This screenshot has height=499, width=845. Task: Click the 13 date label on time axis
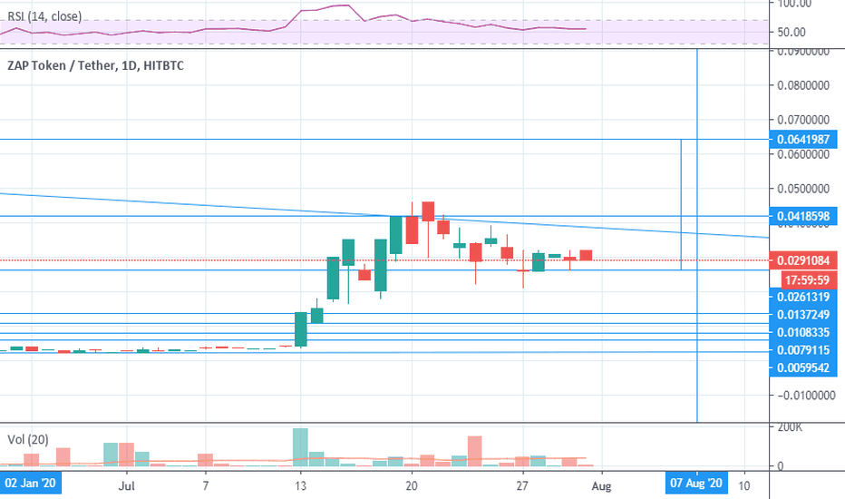[x=300, y=486]
